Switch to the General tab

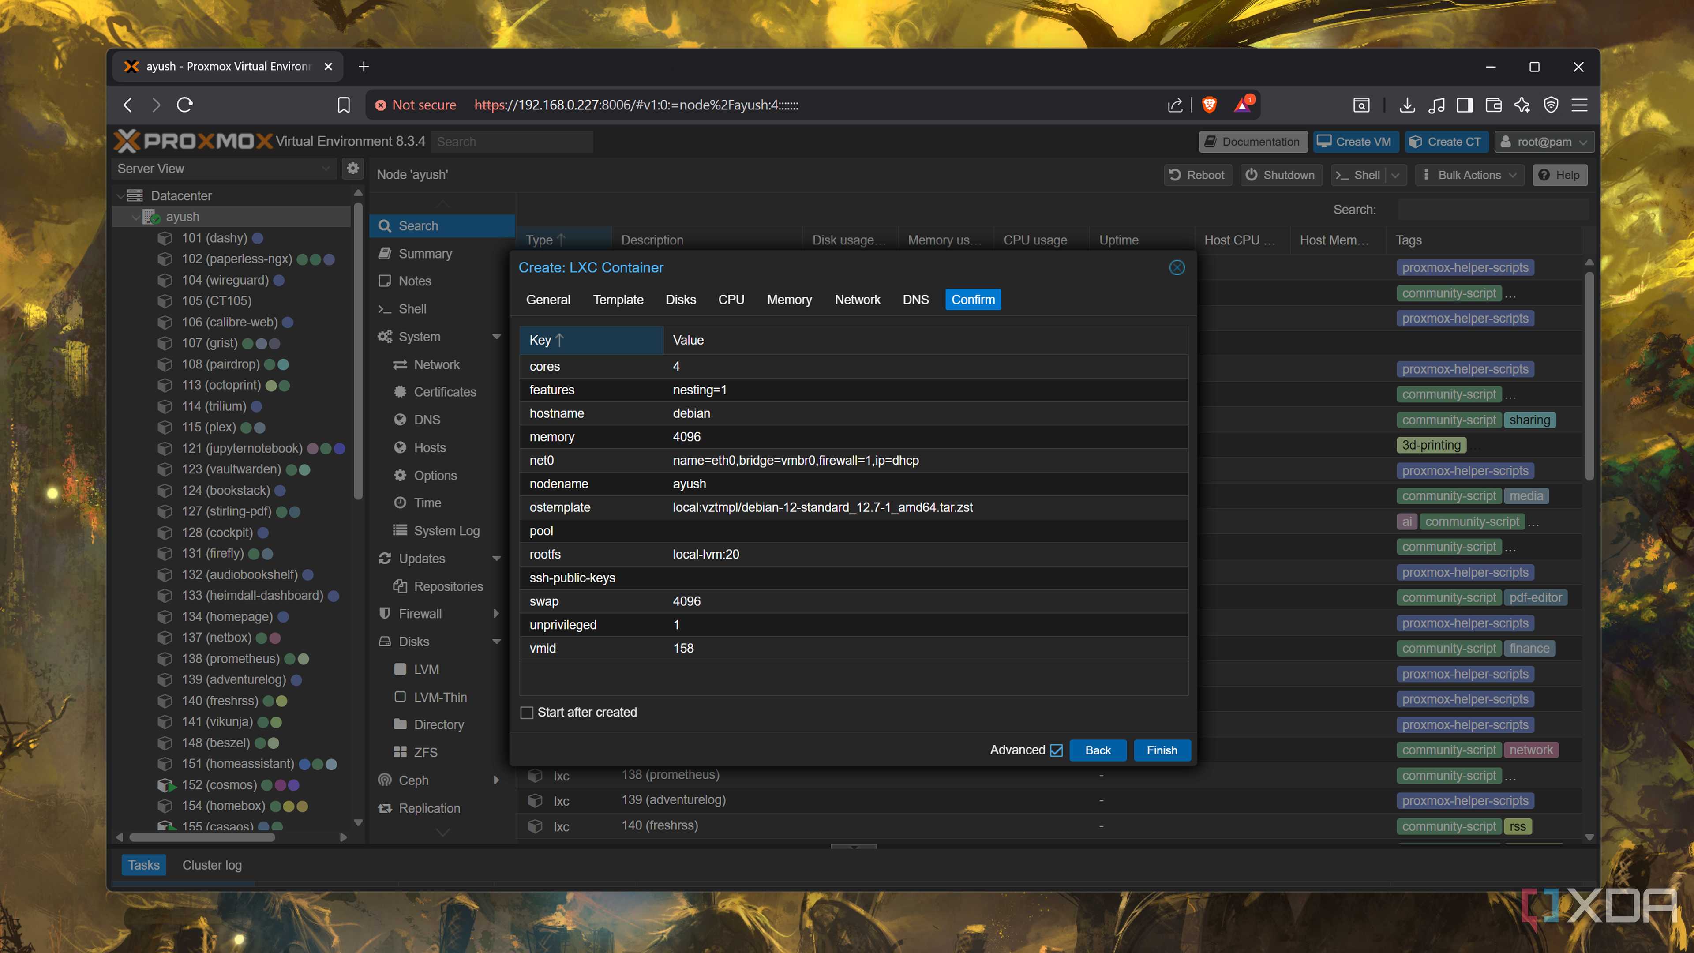click(x=548, y=300)
